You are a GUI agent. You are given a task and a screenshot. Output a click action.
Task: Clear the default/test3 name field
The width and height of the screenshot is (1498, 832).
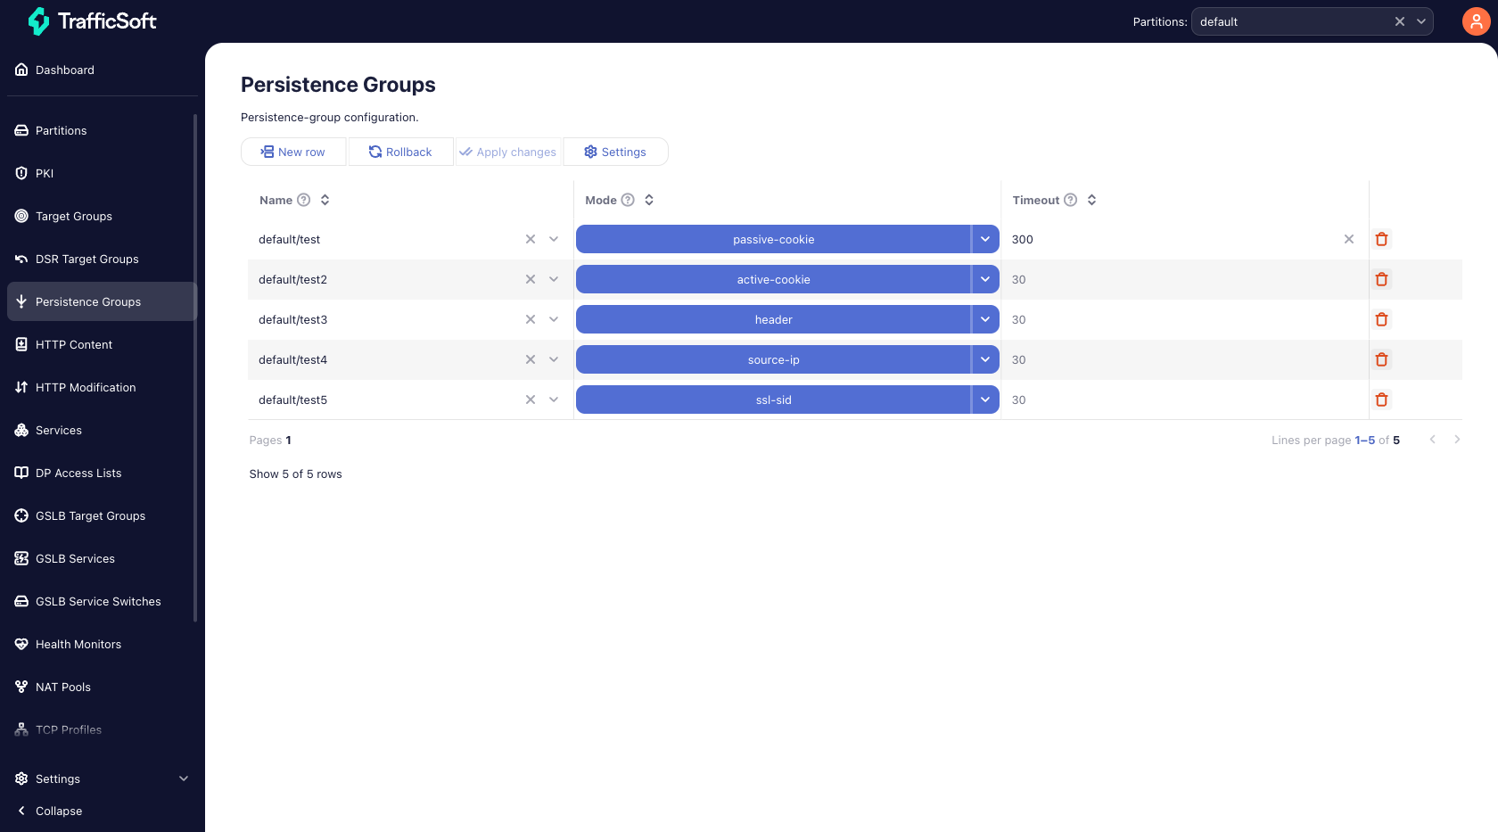531,319
